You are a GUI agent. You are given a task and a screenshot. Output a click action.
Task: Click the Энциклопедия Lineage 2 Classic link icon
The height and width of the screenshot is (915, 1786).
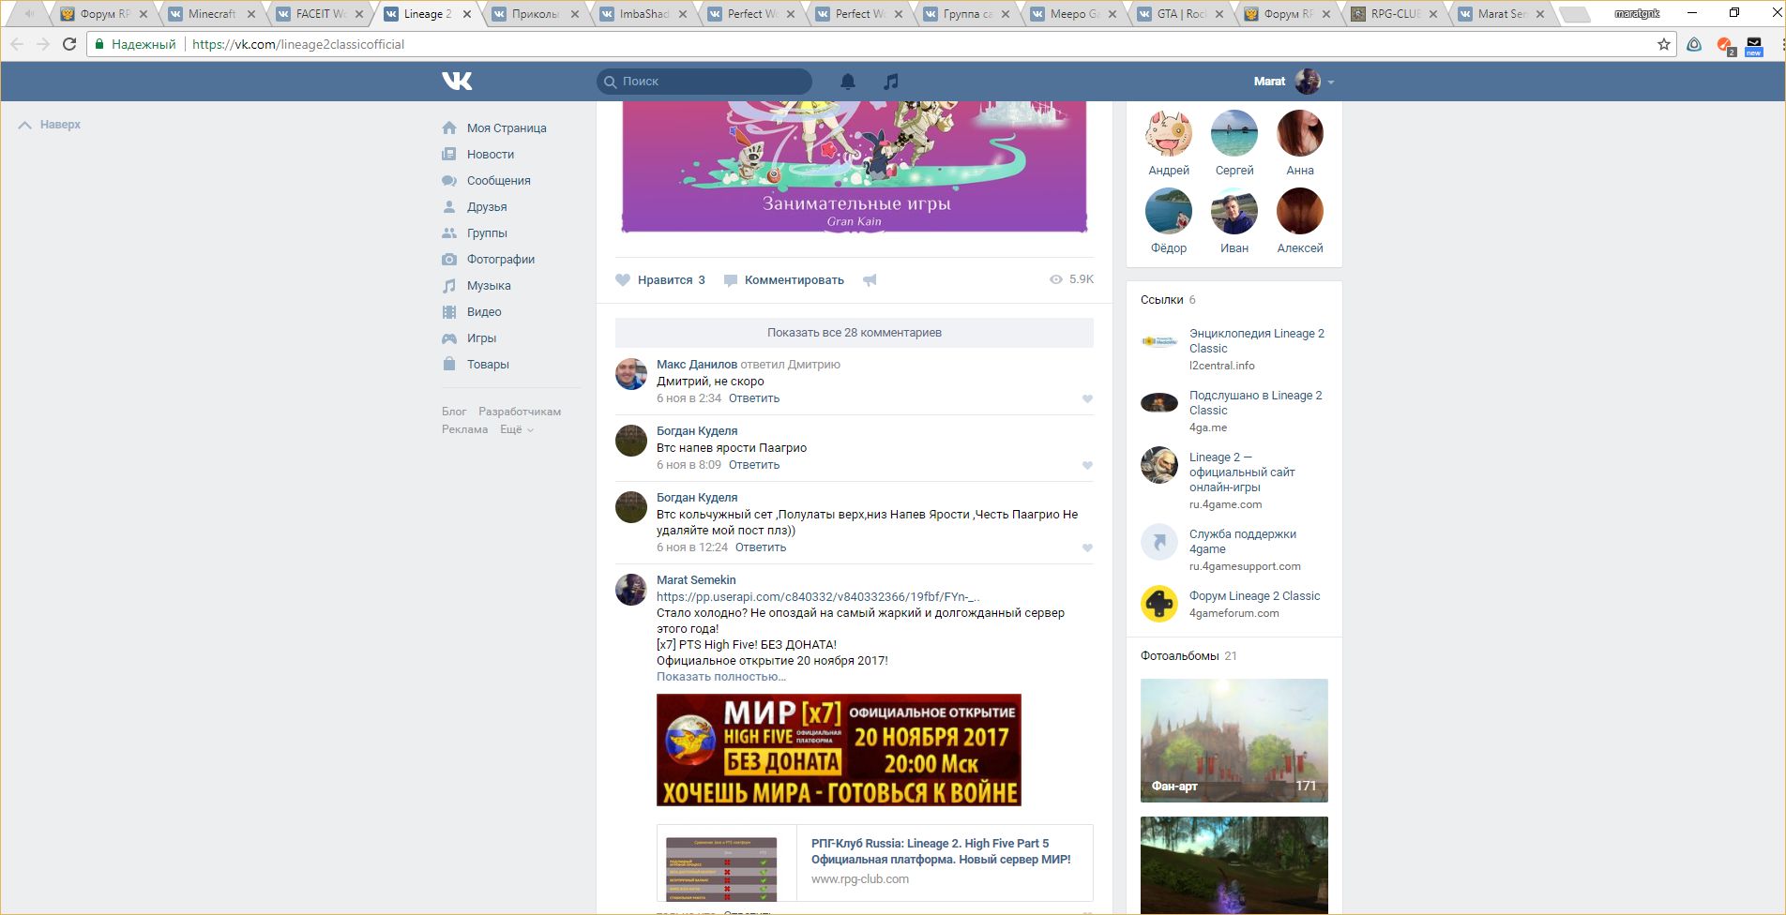tap(1159, 341)
